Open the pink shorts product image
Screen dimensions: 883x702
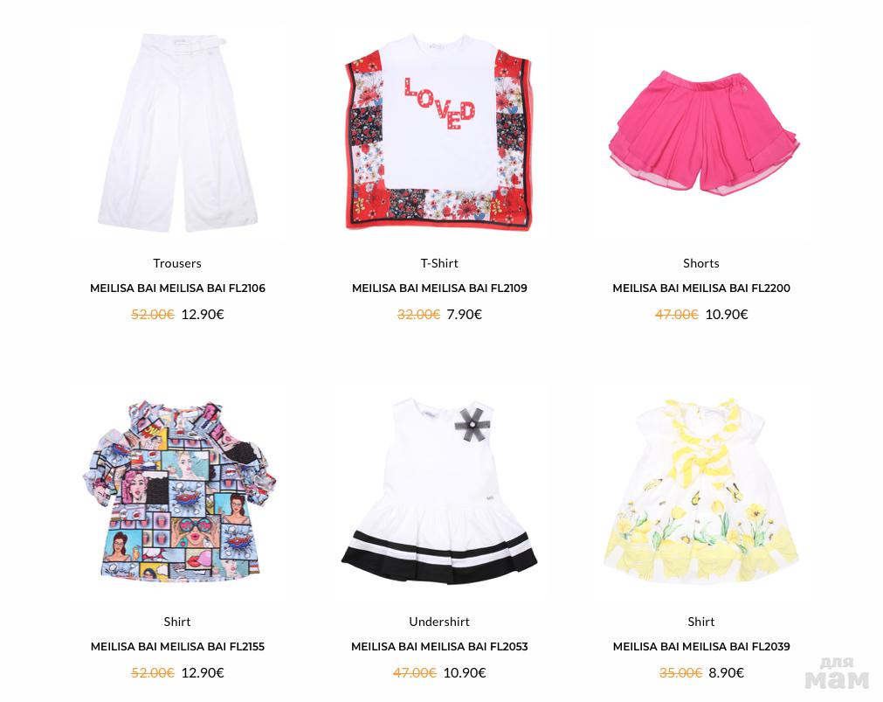point(701,133)
